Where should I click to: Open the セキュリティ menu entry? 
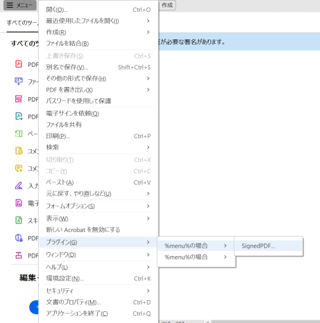click(98, 291)
